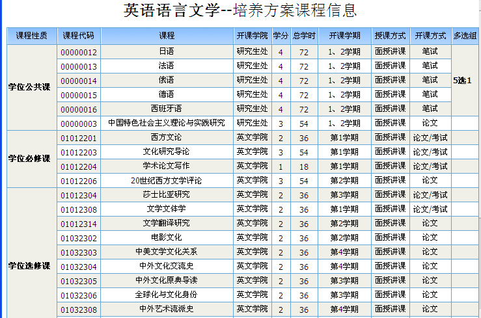Viewport: 481px width, 318px height.
Task: Click the 总学时 column header
Action: pyautogui.click(x=304, y=36)
